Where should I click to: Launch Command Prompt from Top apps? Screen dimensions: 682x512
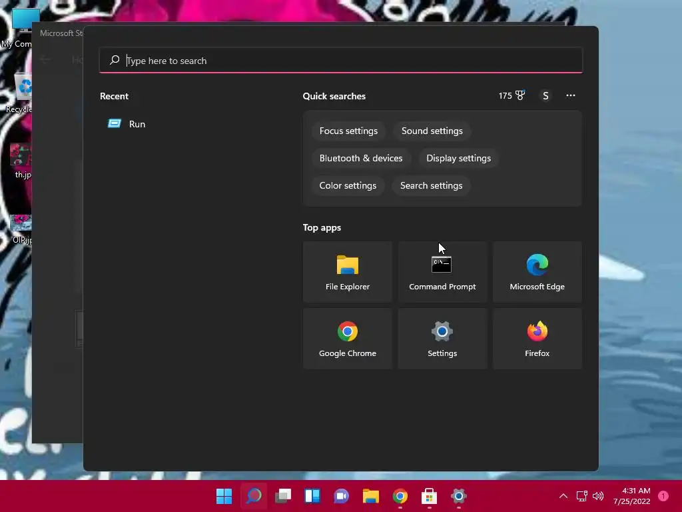tap(442, 272)
